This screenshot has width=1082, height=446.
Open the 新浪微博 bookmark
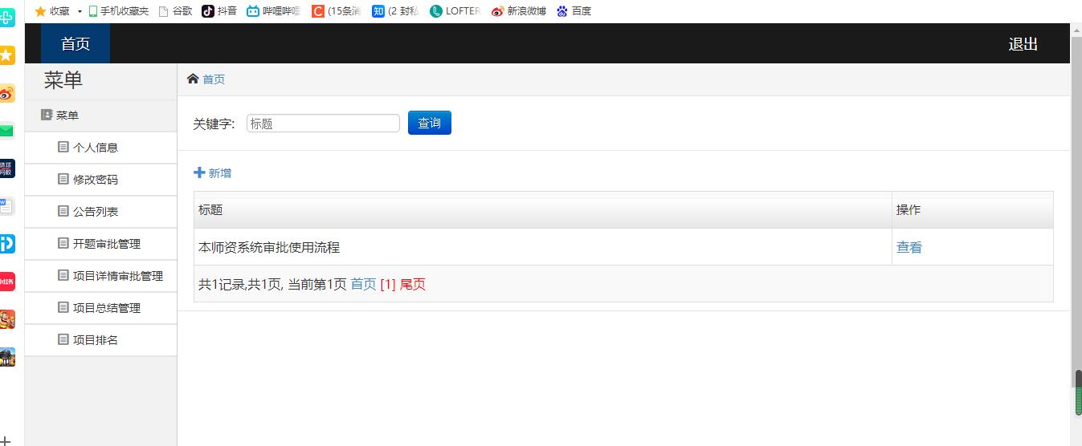518,11
